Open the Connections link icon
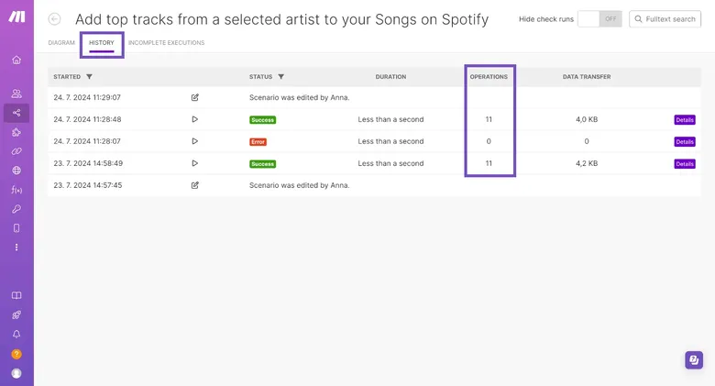Viewport: 715px width, 386px height. pos(16,151)
